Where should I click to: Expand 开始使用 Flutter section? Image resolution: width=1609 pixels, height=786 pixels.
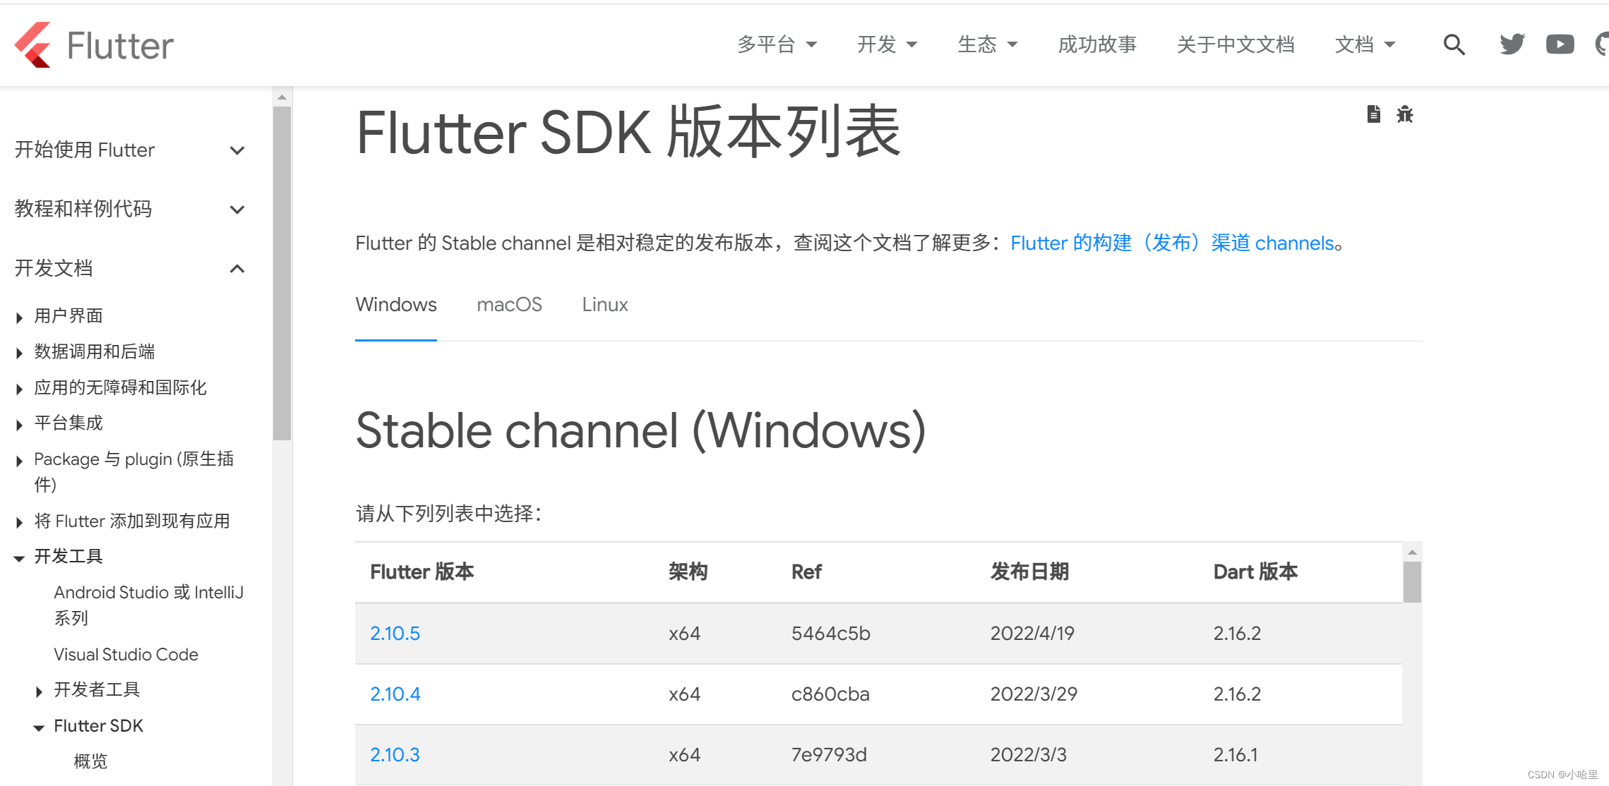(x=130, y=150)
